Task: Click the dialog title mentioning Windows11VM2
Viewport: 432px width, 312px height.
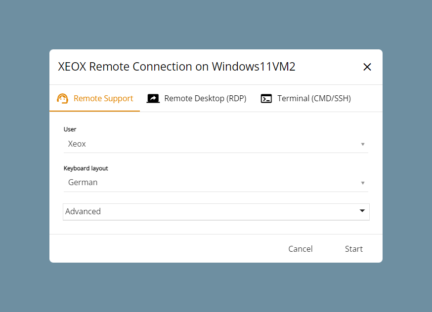Action: [x=176, y=67]
